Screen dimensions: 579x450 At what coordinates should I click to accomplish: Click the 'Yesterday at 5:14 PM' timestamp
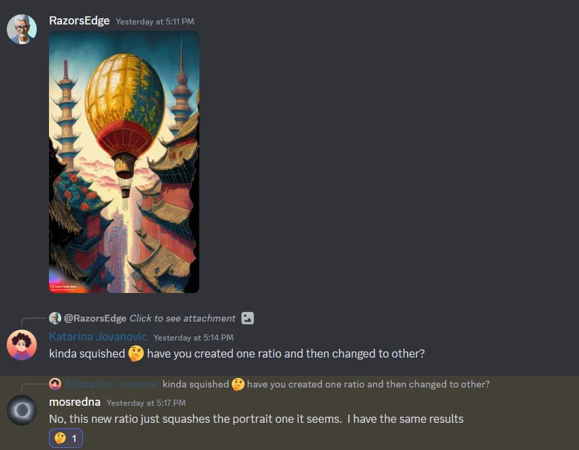pyautogui.click(x=193, y=337)
